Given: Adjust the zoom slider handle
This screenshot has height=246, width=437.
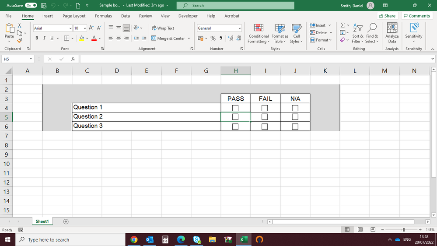Looking at the screenshot, I should pyautogui.click(x=404, y=229).
